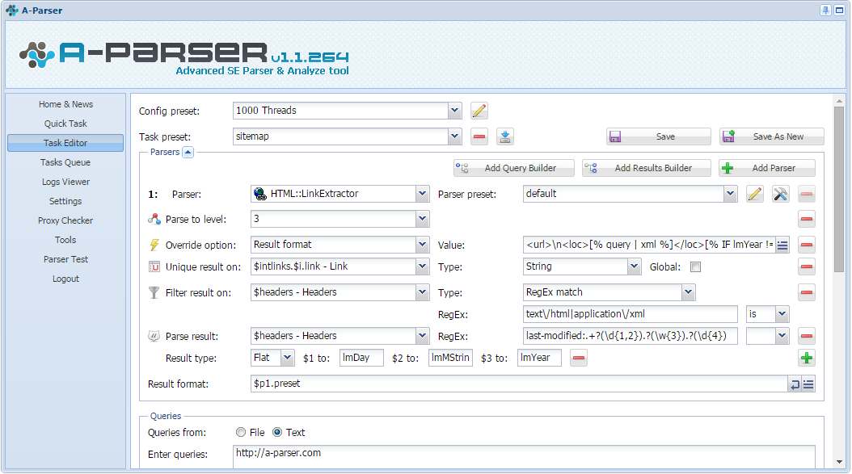
Task: Toggle word wrap icon in Result format field
Action: click(795, 384)
